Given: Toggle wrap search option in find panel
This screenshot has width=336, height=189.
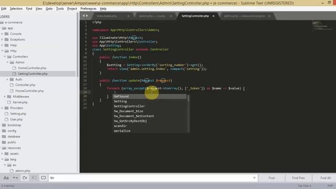Looking at the screenshot, I should click(25, 177).
